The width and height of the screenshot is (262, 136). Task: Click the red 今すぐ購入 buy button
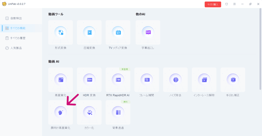tap(213, 5)
